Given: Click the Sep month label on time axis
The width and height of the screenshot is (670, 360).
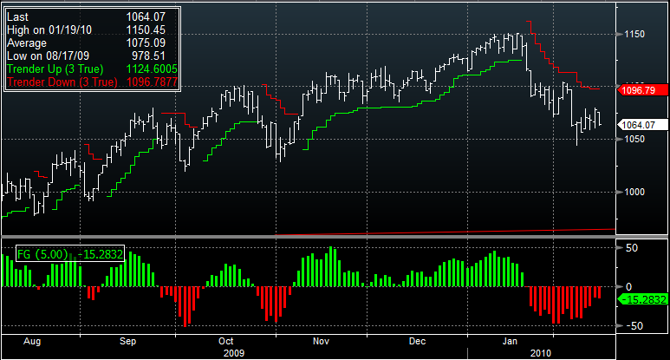Looking at the screenshot, I should (127, 341).
